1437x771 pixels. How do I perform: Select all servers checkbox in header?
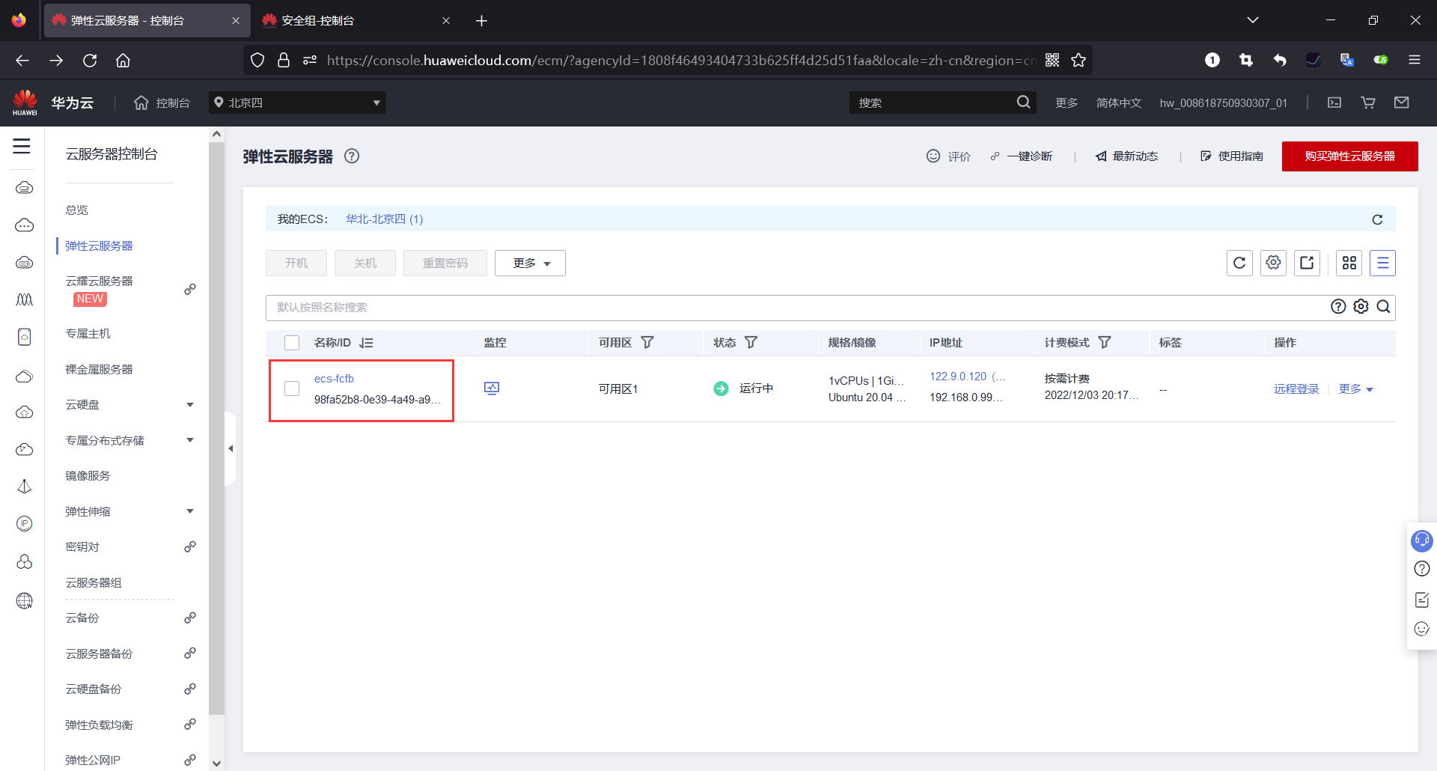point(292,343)
